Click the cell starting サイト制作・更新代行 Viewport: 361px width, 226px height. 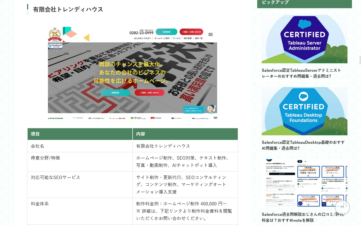pos(185,185)
